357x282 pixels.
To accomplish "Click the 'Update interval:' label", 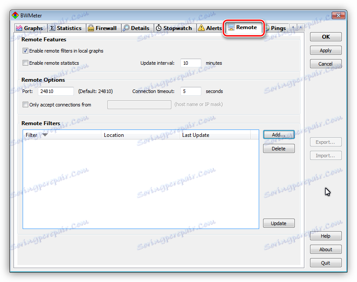I will [x=157, y=63].
